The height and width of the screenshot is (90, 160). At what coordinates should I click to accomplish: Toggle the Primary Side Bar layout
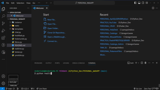(x=135, y=3)
